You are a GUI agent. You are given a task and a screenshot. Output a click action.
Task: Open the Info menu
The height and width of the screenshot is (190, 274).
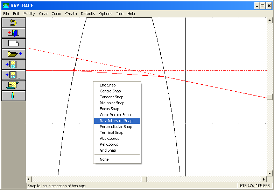coord(120,14)
